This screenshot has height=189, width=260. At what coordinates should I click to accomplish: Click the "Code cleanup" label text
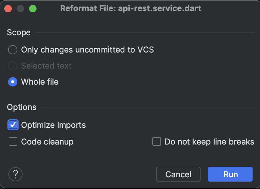[47, 142]
